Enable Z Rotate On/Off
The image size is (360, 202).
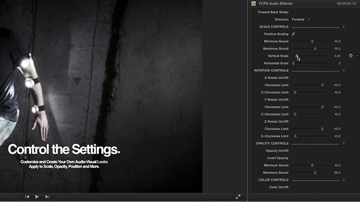click(x=293, y=122)
